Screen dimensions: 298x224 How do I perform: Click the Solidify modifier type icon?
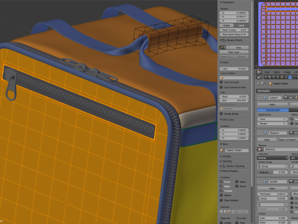(265, 182)
